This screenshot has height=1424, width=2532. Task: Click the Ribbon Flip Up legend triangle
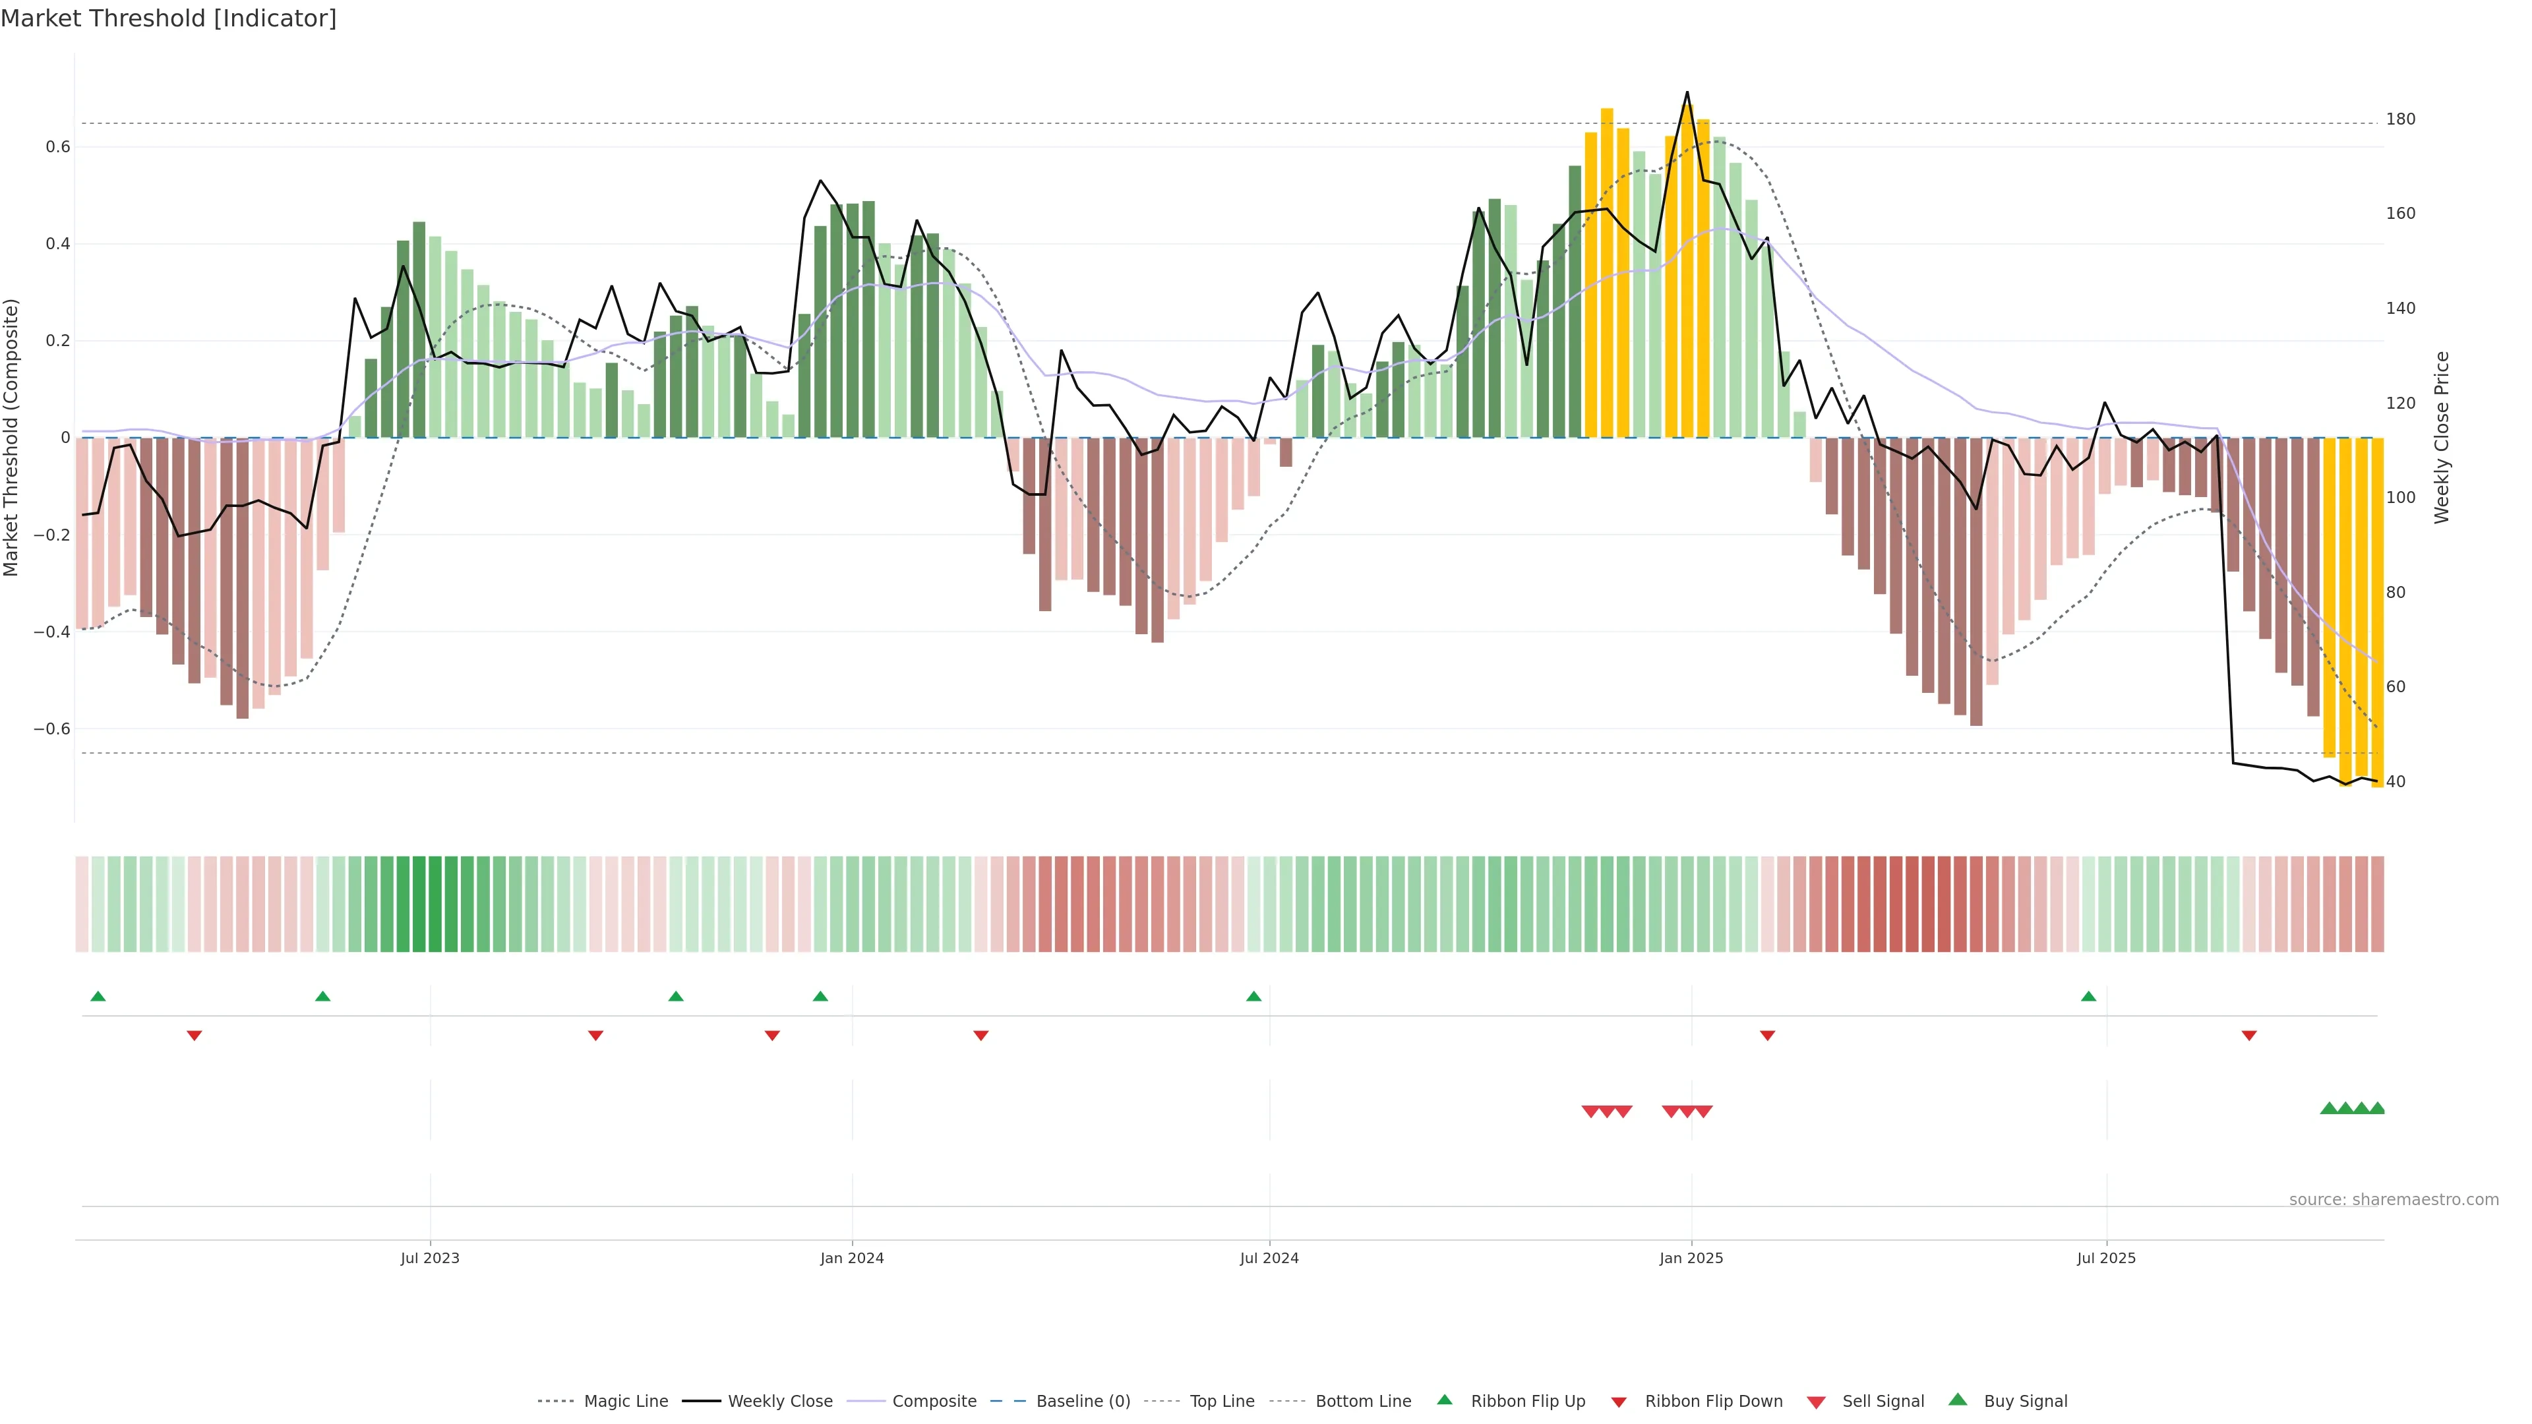coord(1444,1400)
